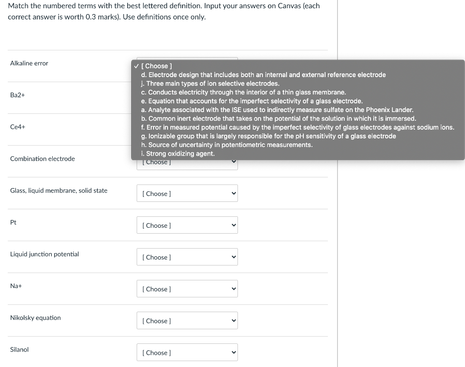Click the chevron on the Ce4+ row dropdown
The height and width of the screenshot is (367, 465).
(x=233, y=130)
